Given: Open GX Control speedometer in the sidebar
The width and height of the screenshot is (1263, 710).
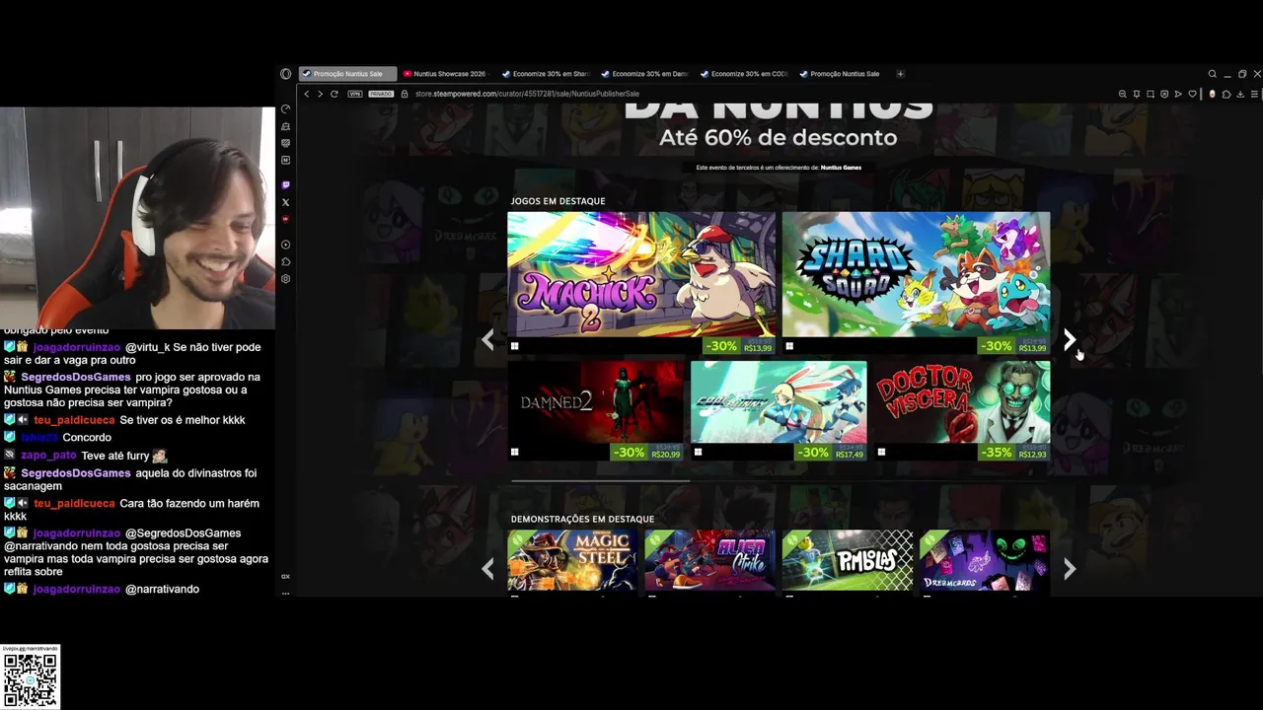Looking at the screenshot, I should coord(286,109).
